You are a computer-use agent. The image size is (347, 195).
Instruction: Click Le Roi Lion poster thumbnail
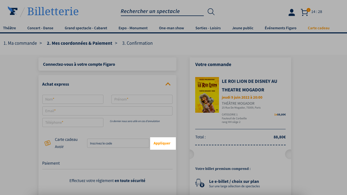[x=207, y=95]
